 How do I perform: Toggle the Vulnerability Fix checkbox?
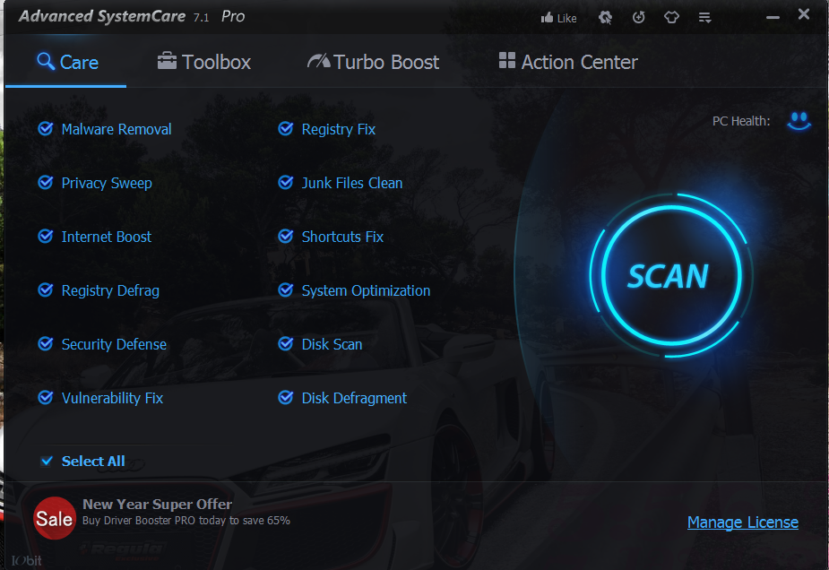(x=46, y=397)
